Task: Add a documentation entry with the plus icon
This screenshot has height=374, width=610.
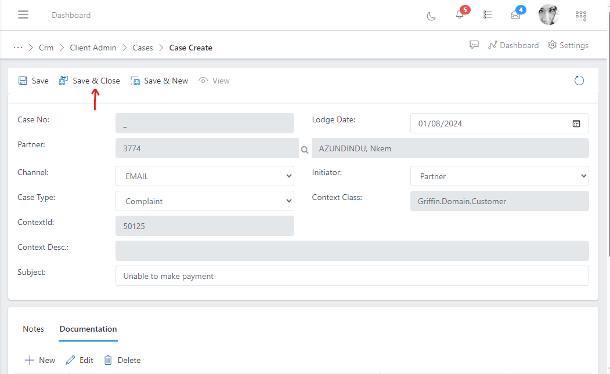Action: coord(39,360)
